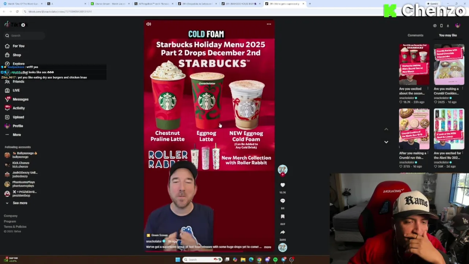Open Starbucks Holiday Menu recommended video
The width and height of the screenshot is (469, 264).
[414, 65]
